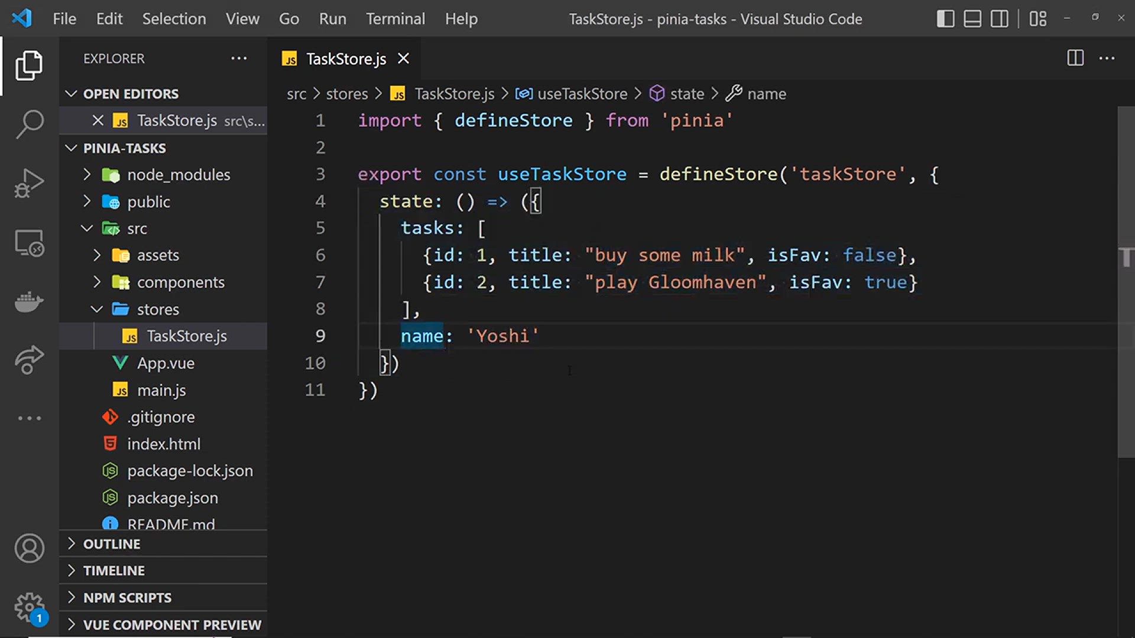The image size is (1135, 638).
Task: Open App.vue in the file tree
Action: (163, 363)
